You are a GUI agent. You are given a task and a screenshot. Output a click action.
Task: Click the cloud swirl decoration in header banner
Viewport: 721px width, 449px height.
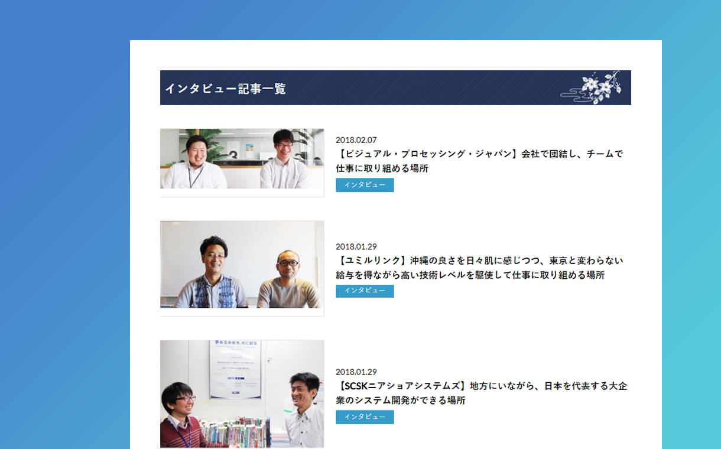point(571,95)
